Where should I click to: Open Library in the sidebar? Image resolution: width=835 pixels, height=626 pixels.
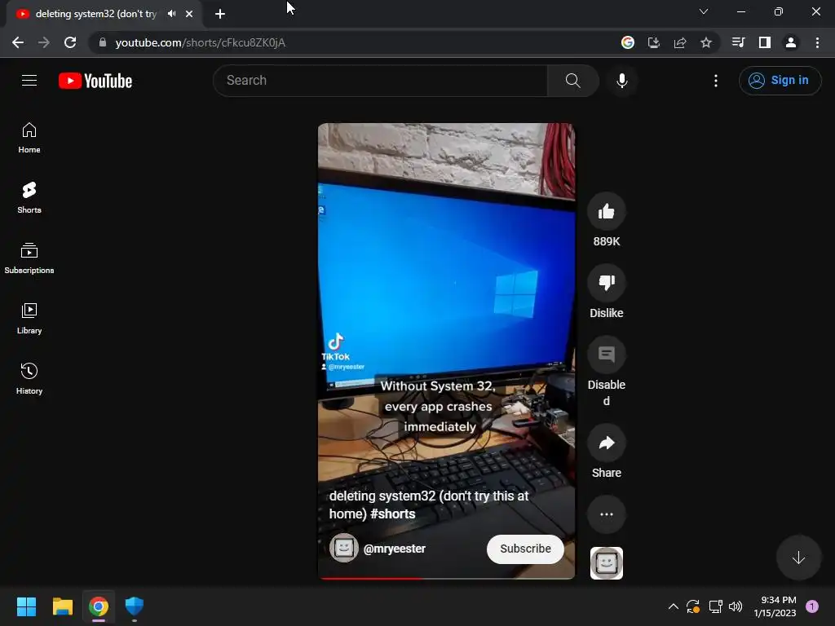point(29,319)
